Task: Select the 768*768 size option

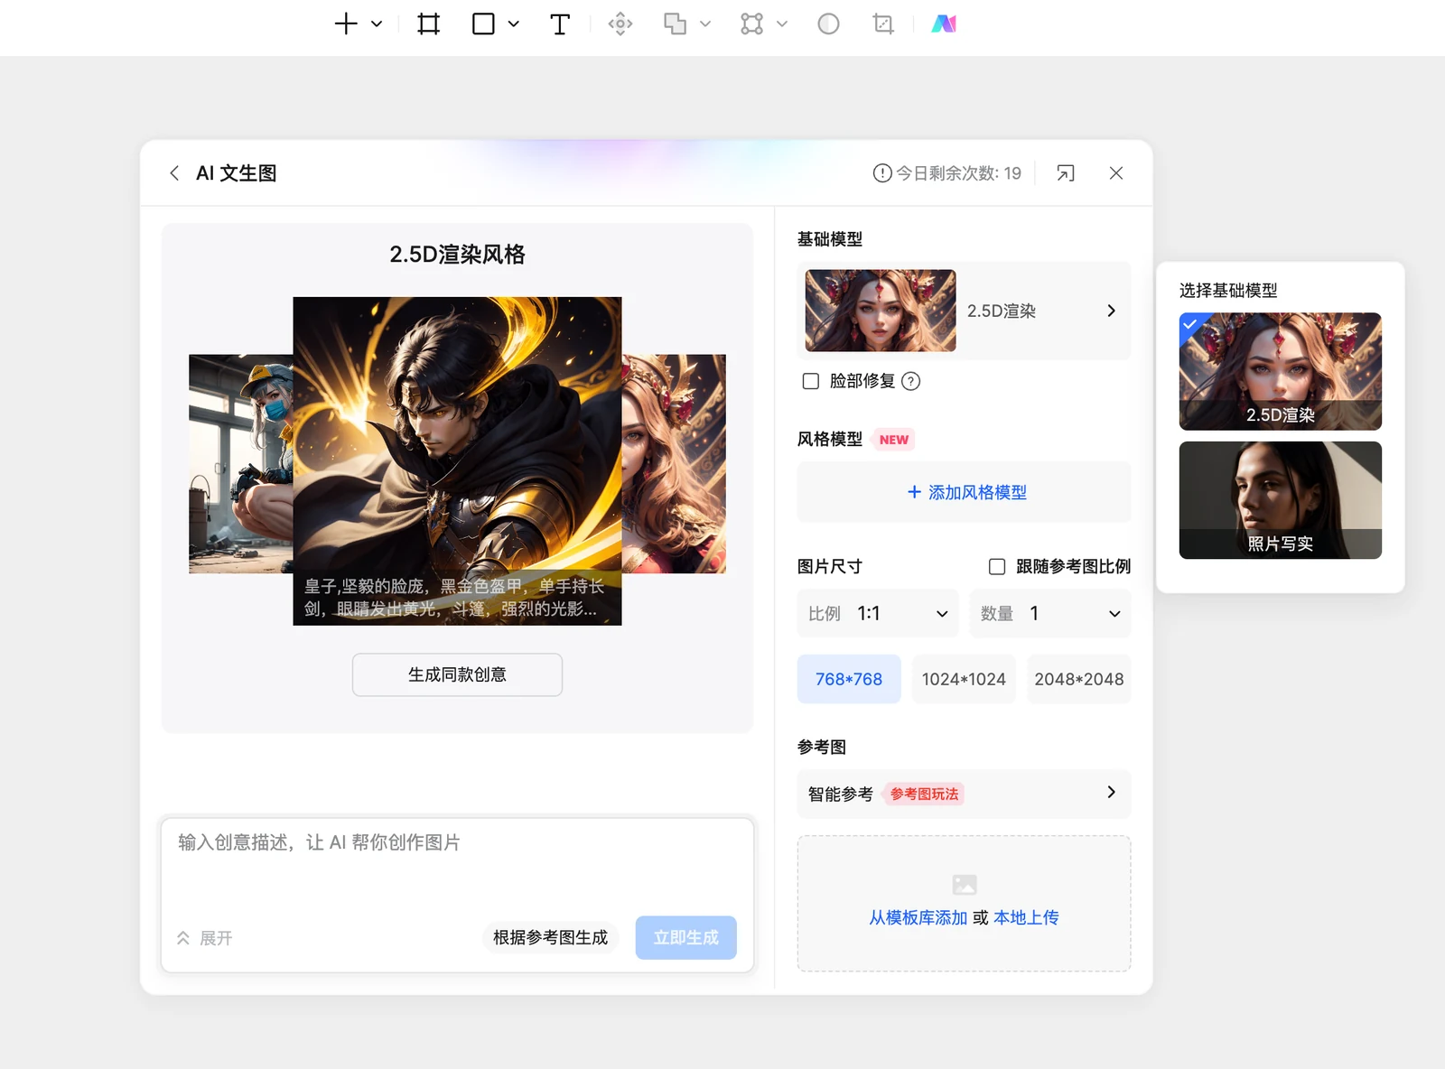Action: (x=849, y=679)
